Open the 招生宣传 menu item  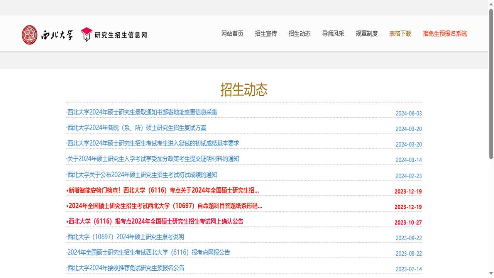[266, 34]
